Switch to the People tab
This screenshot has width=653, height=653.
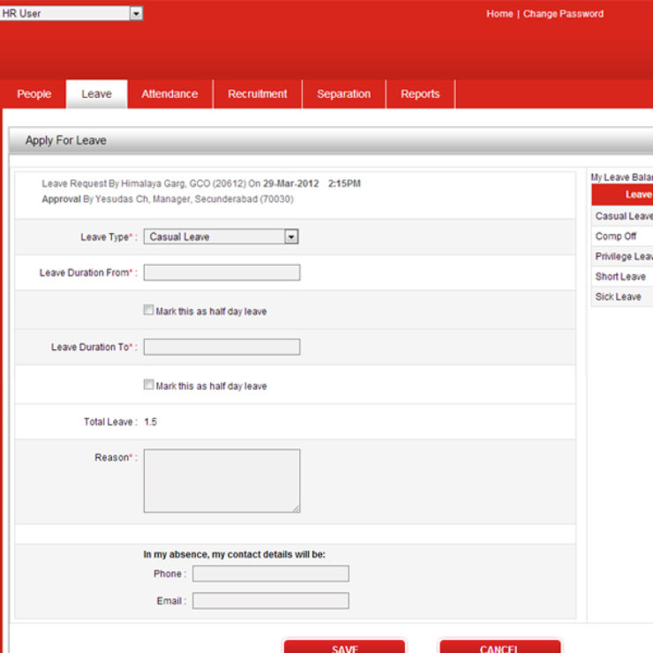34,94
